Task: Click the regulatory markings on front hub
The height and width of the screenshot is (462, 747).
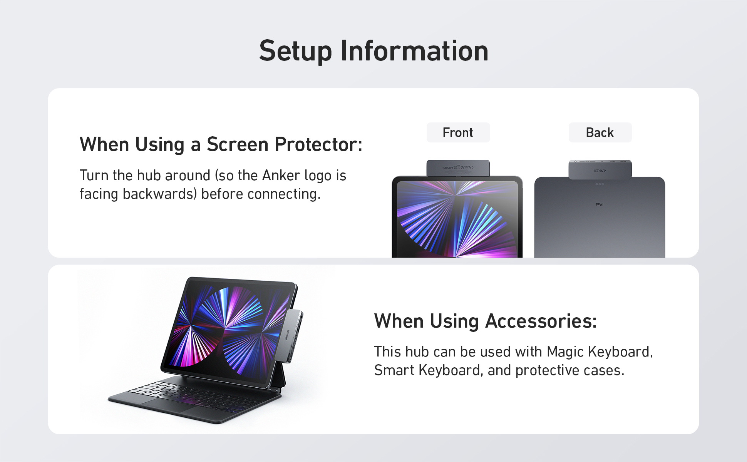Action: [x=458, y=168]
